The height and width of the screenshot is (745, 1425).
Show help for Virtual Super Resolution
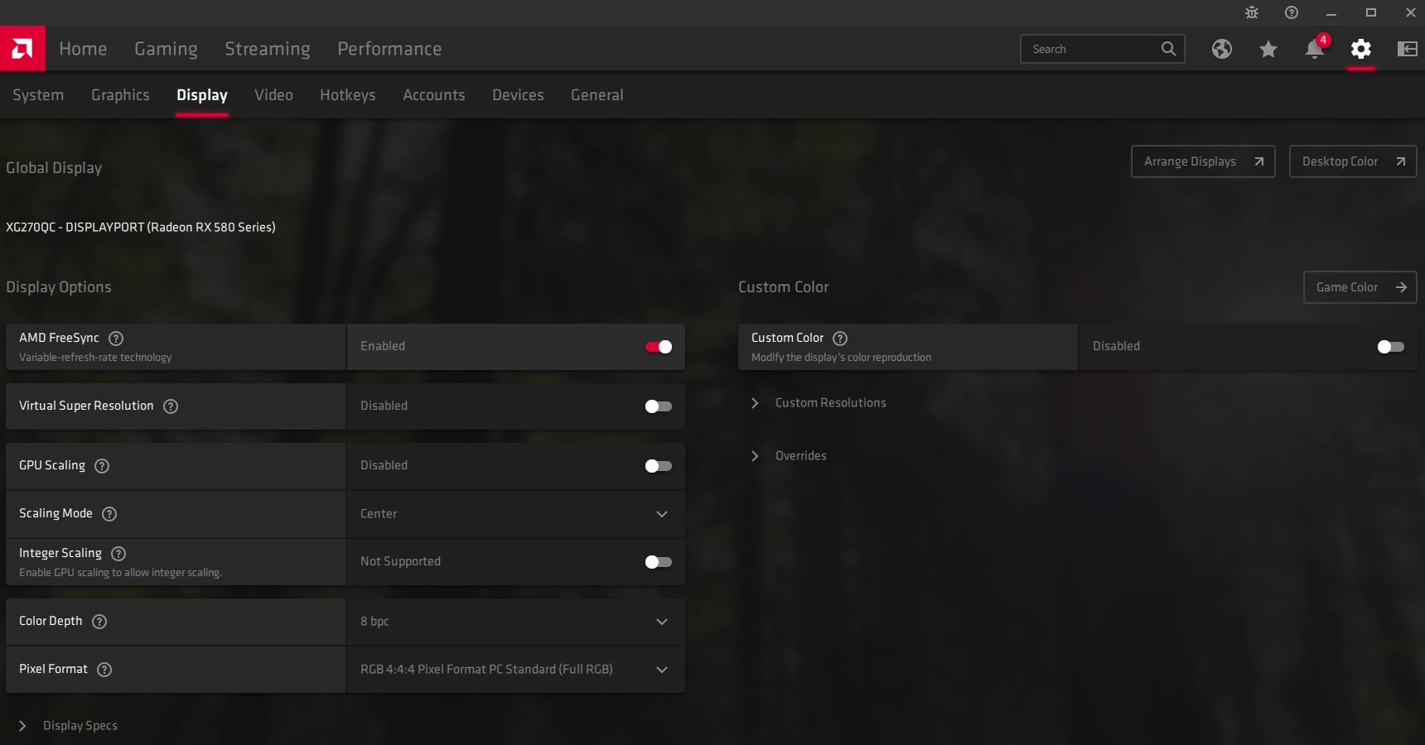click(x=171, y=406)
